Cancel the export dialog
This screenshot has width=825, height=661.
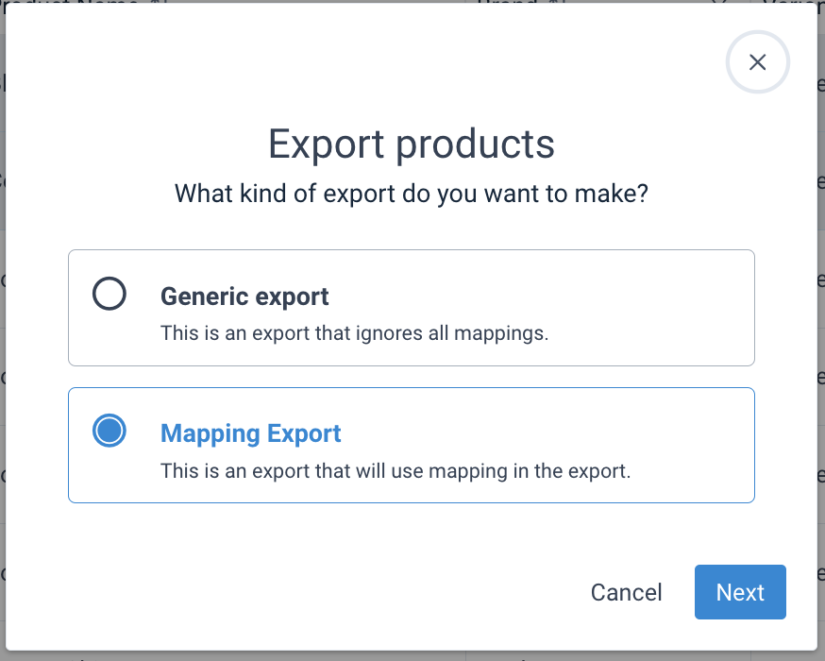(626, 592)
